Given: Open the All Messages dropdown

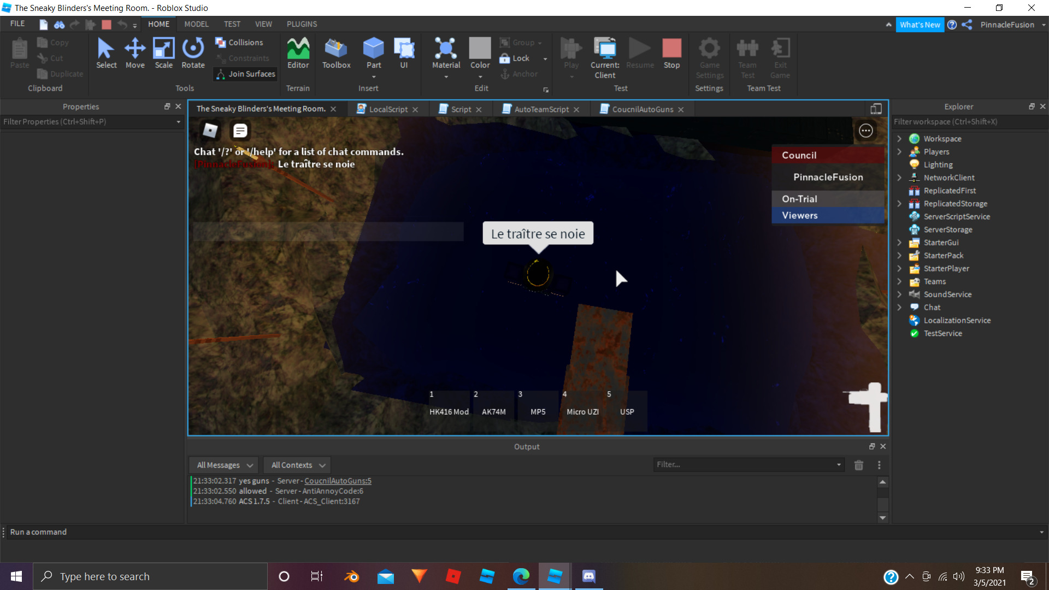Looking at the screenshot, I should pos(224,465).
